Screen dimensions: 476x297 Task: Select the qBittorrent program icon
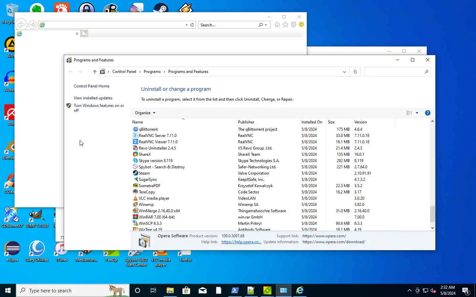pyautogui.click(x=135, y=129)
